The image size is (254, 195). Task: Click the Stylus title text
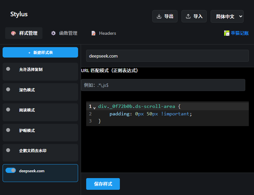(x=19, y=14)
